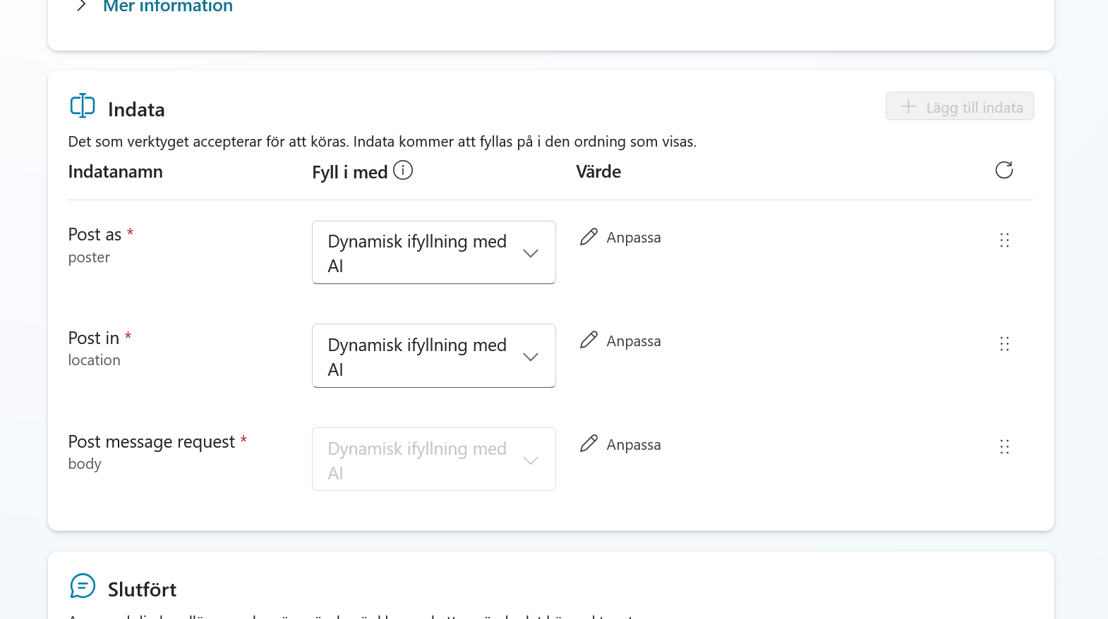Screen dimensions: 1108x619
Task: Show info tooltip for Fyll i med
Action: click(x=403, y=170)
